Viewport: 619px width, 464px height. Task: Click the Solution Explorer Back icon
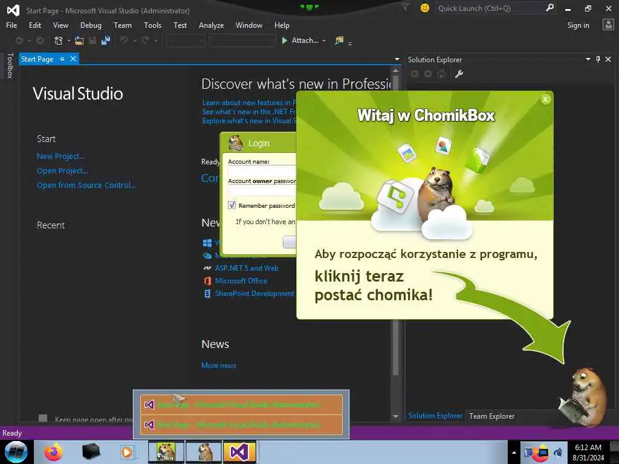click(415, 74)
